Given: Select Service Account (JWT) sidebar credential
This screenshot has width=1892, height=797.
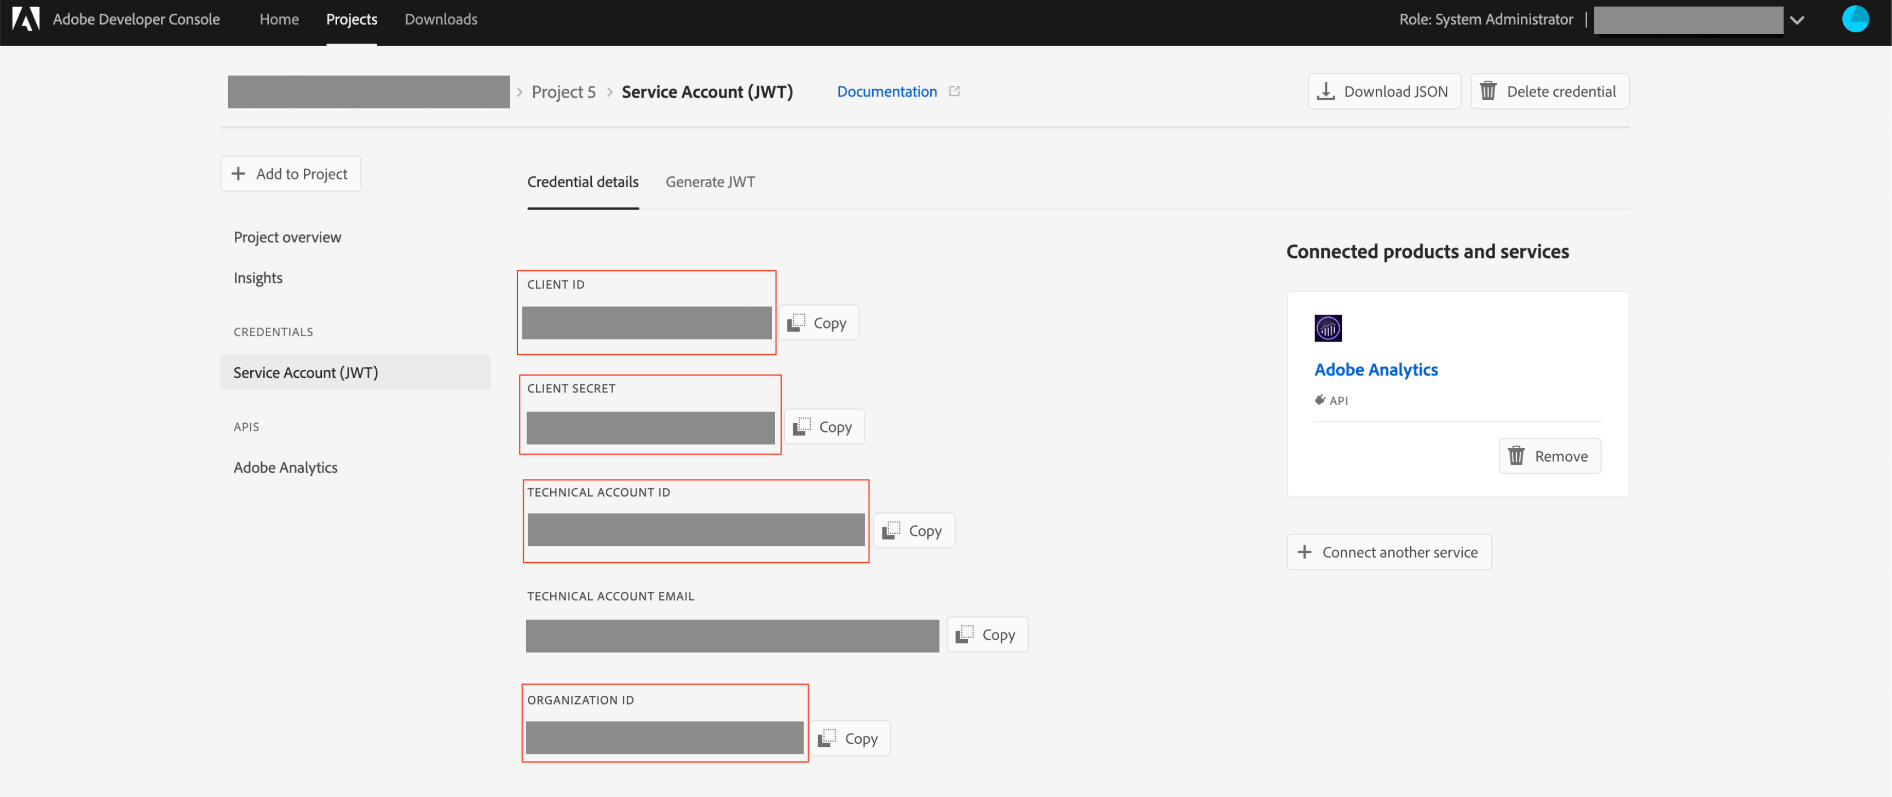Looking at the screenshot, I should coord(355,372).
